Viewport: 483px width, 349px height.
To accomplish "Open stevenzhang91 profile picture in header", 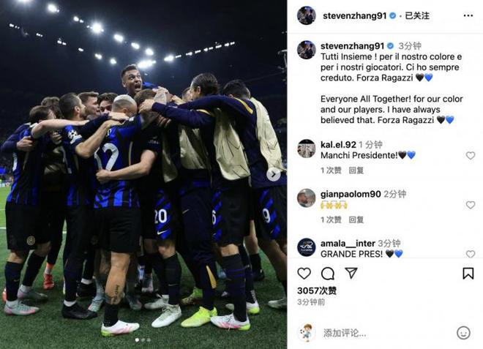I will [x=307, y=15].
